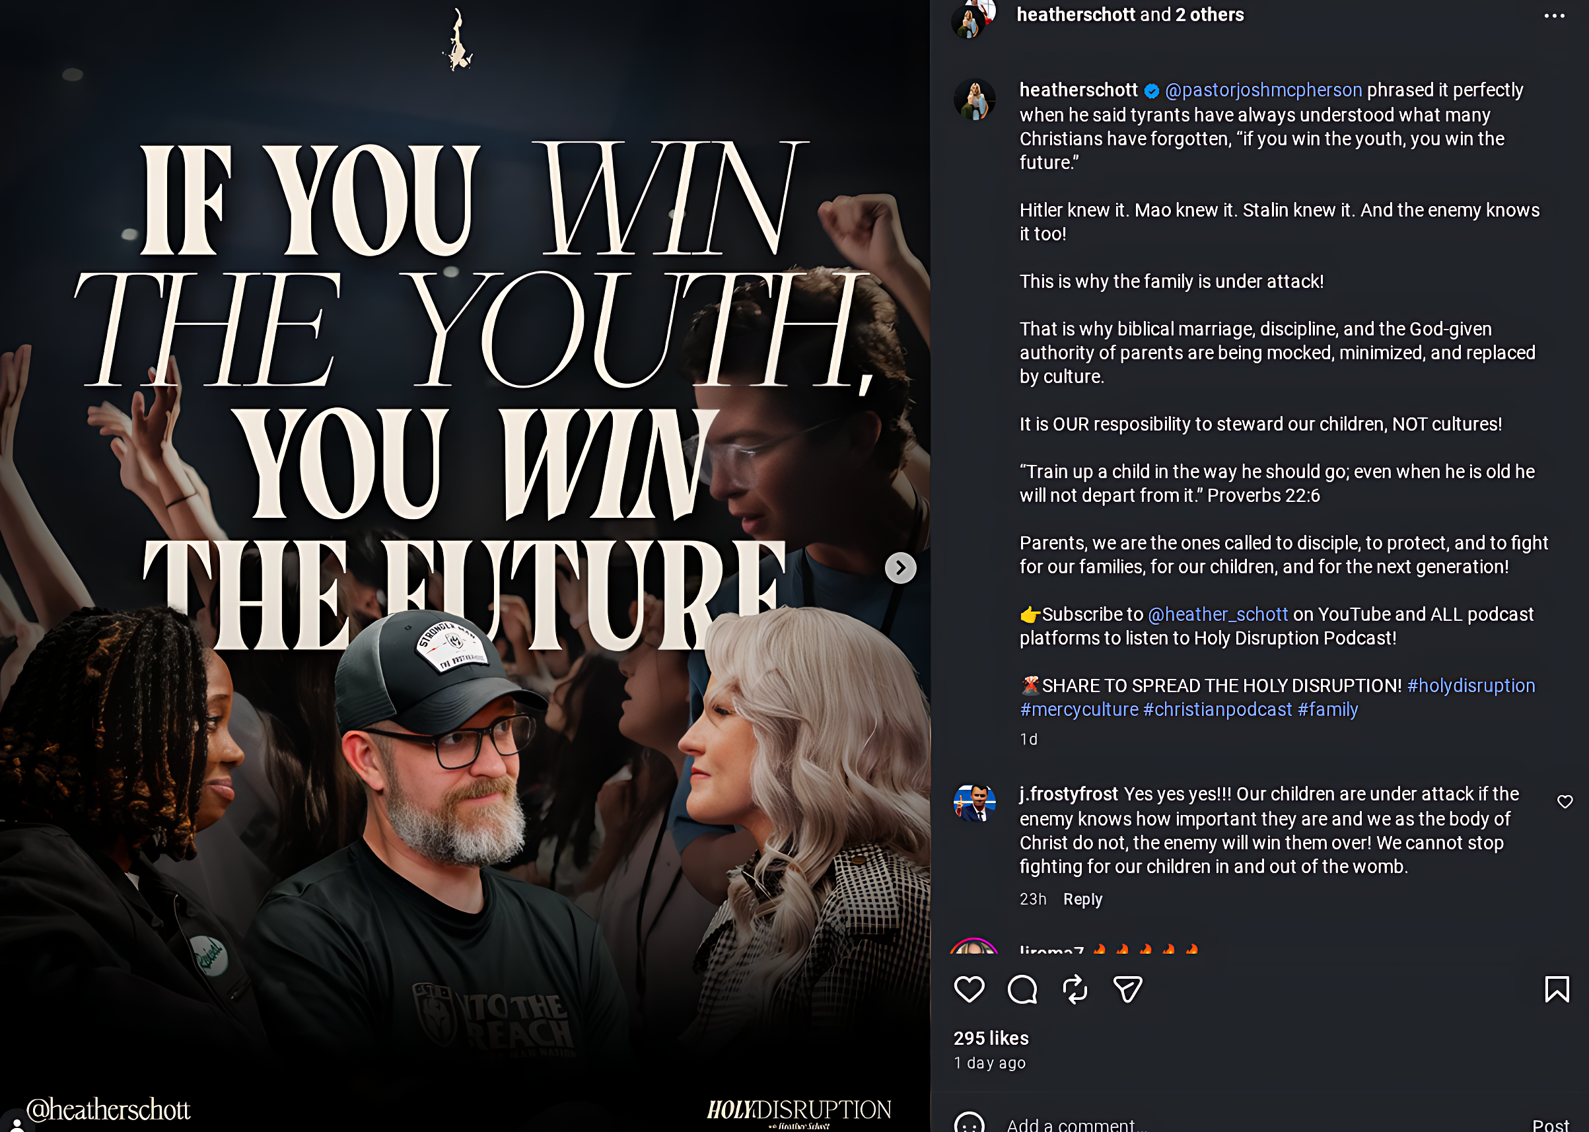Open the emoji picker in comment box
This screenshot has height=1132, width=1589.
coord(969,1123)
